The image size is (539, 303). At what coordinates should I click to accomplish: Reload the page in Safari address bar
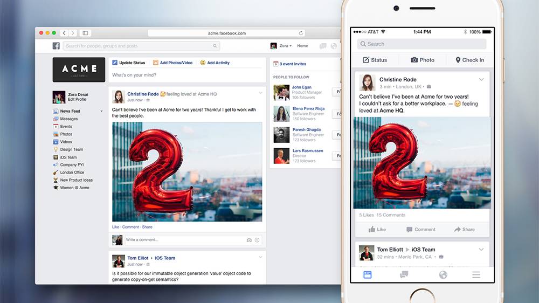click(x=301, y=33)
